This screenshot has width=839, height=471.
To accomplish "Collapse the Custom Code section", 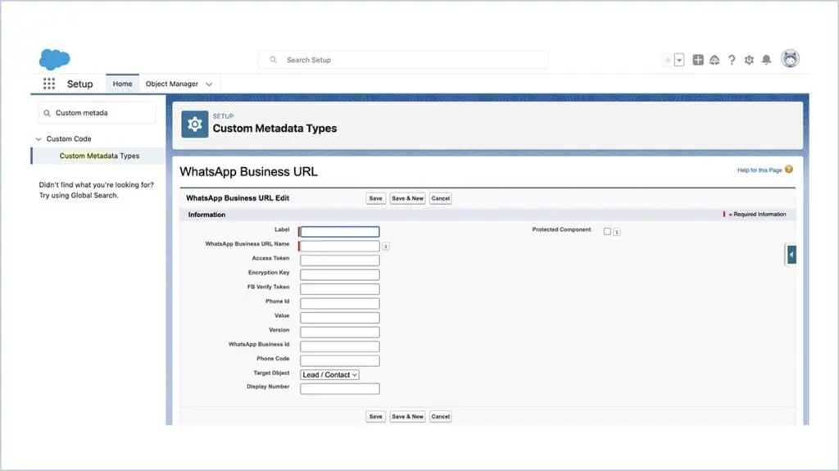I will (x=39, y=138).
